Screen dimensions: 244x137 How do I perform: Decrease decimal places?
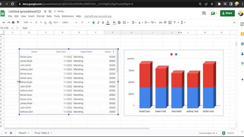click(45, 22)
